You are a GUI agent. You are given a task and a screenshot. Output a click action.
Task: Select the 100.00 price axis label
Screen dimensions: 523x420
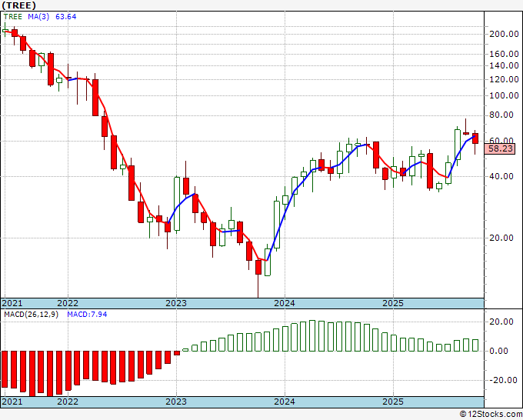click(x=504, y=95)
